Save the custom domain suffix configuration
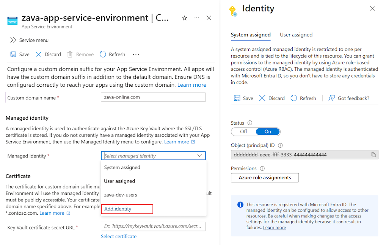The width and height of the screenshot is (386, 245). click(x=19, y=54)
